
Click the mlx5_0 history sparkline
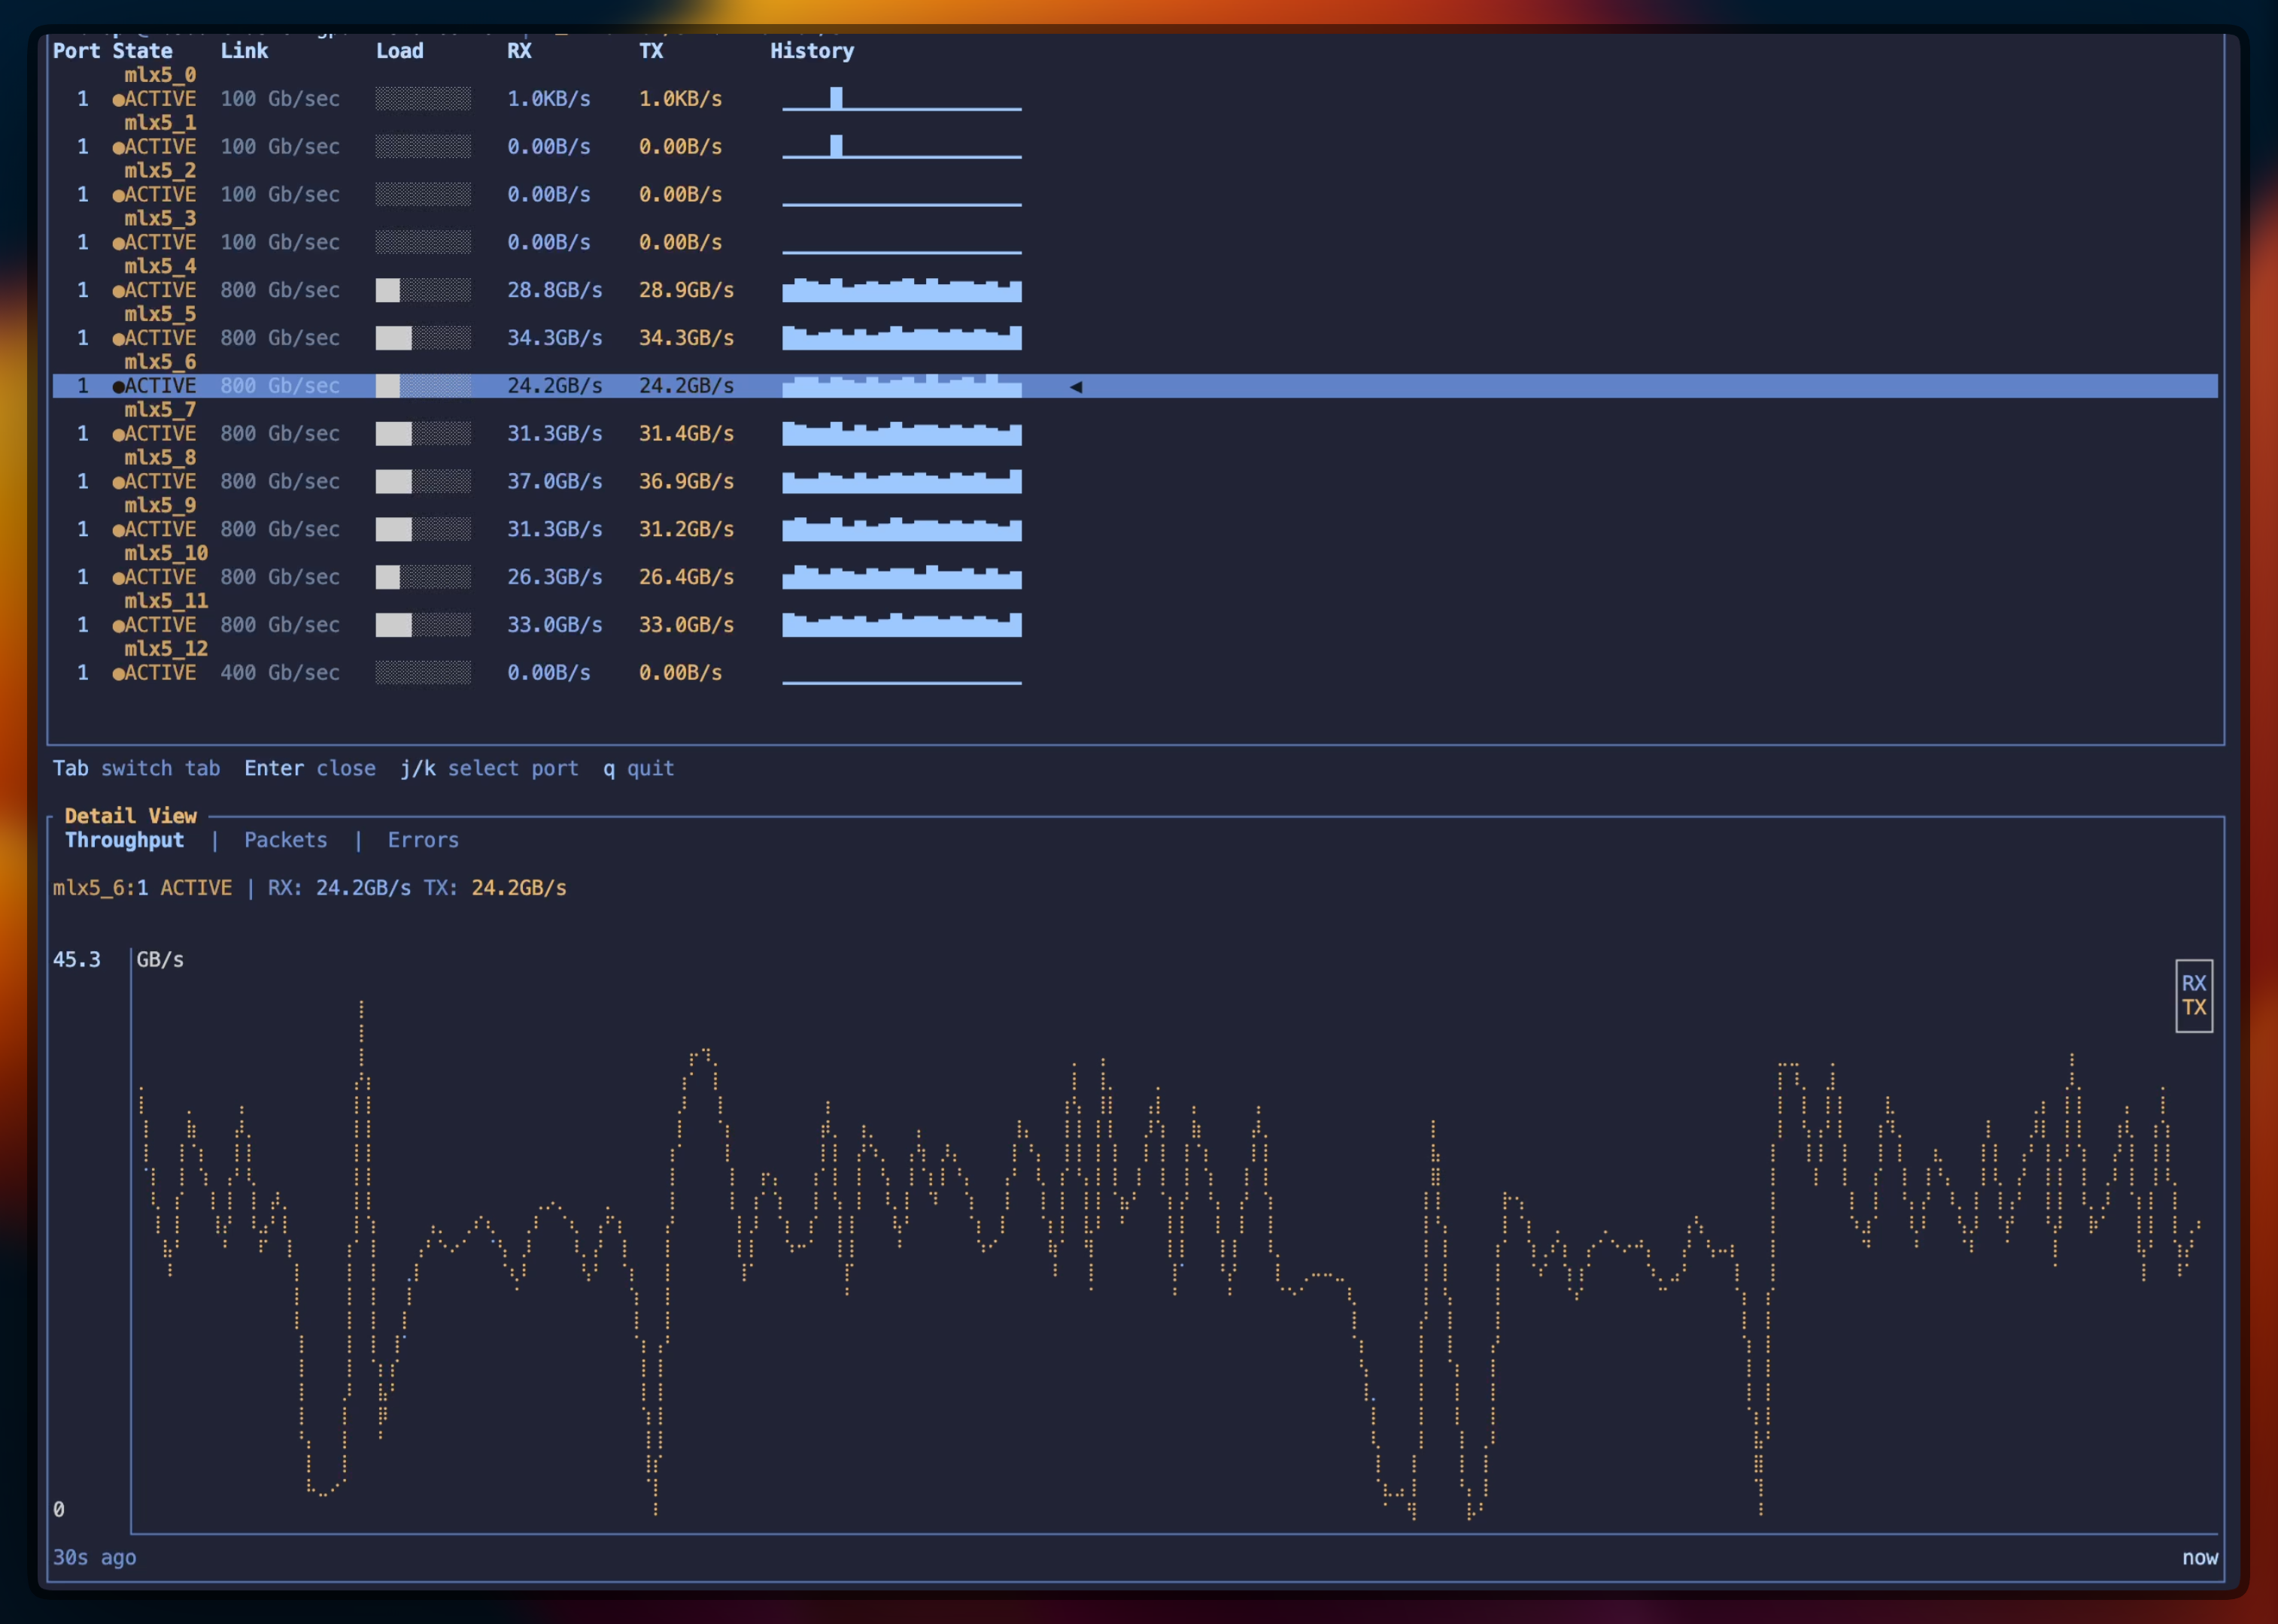[901, 98]
